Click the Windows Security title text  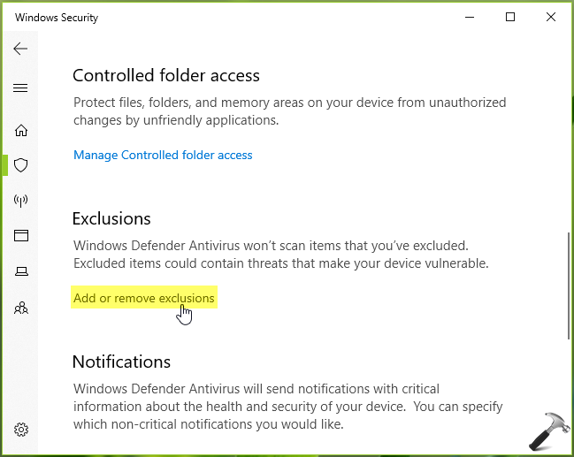click(57, 18)
